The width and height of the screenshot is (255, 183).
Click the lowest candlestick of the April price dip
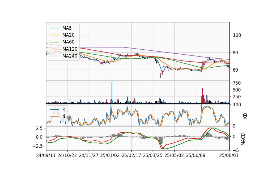tap(161, 75)
